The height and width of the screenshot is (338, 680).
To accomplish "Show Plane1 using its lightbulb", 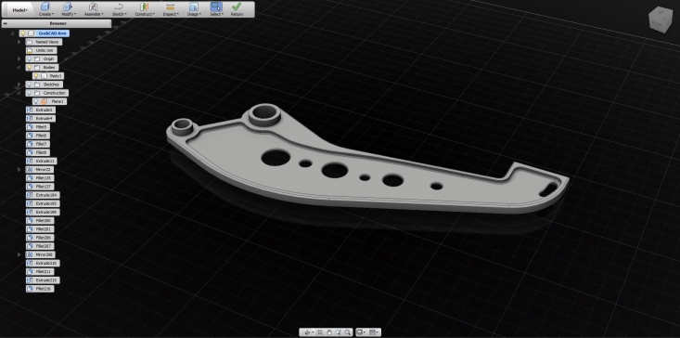I will click(36, 101).
